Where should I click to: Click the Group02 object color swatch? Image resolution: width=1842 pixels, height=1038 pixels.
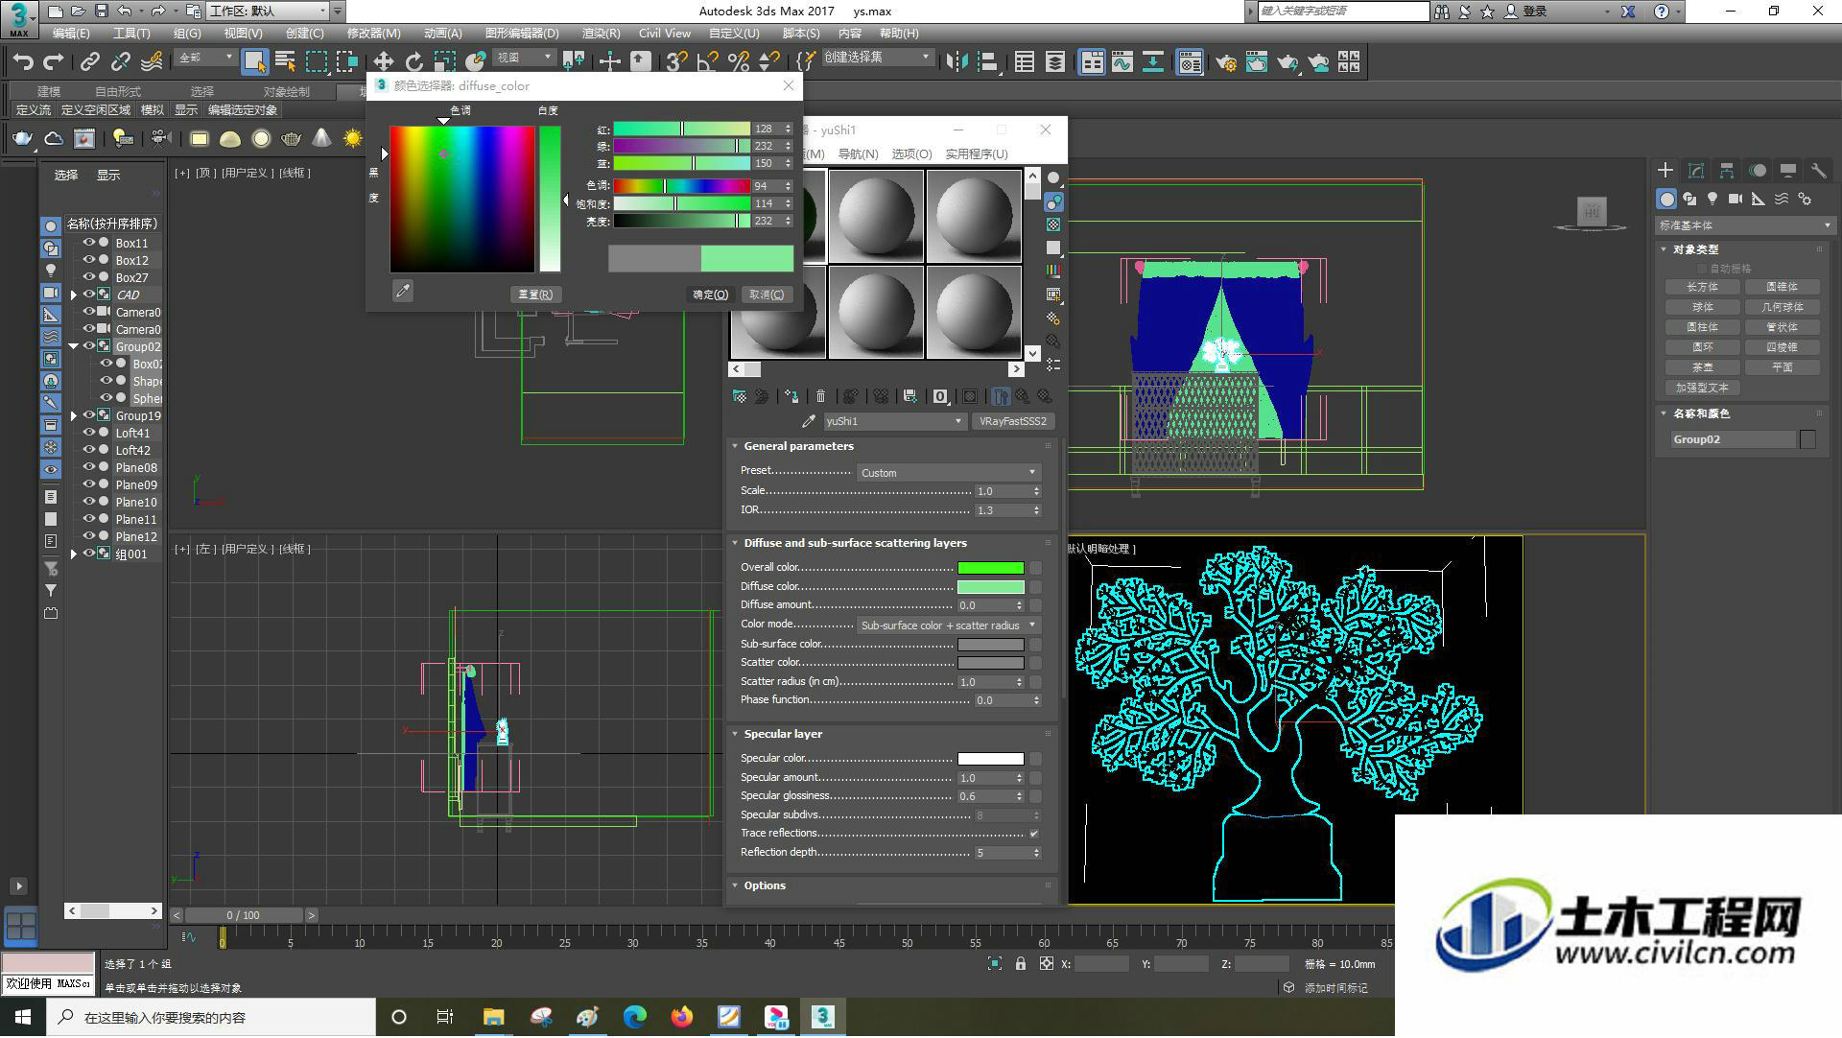(x=1807, y=439)
